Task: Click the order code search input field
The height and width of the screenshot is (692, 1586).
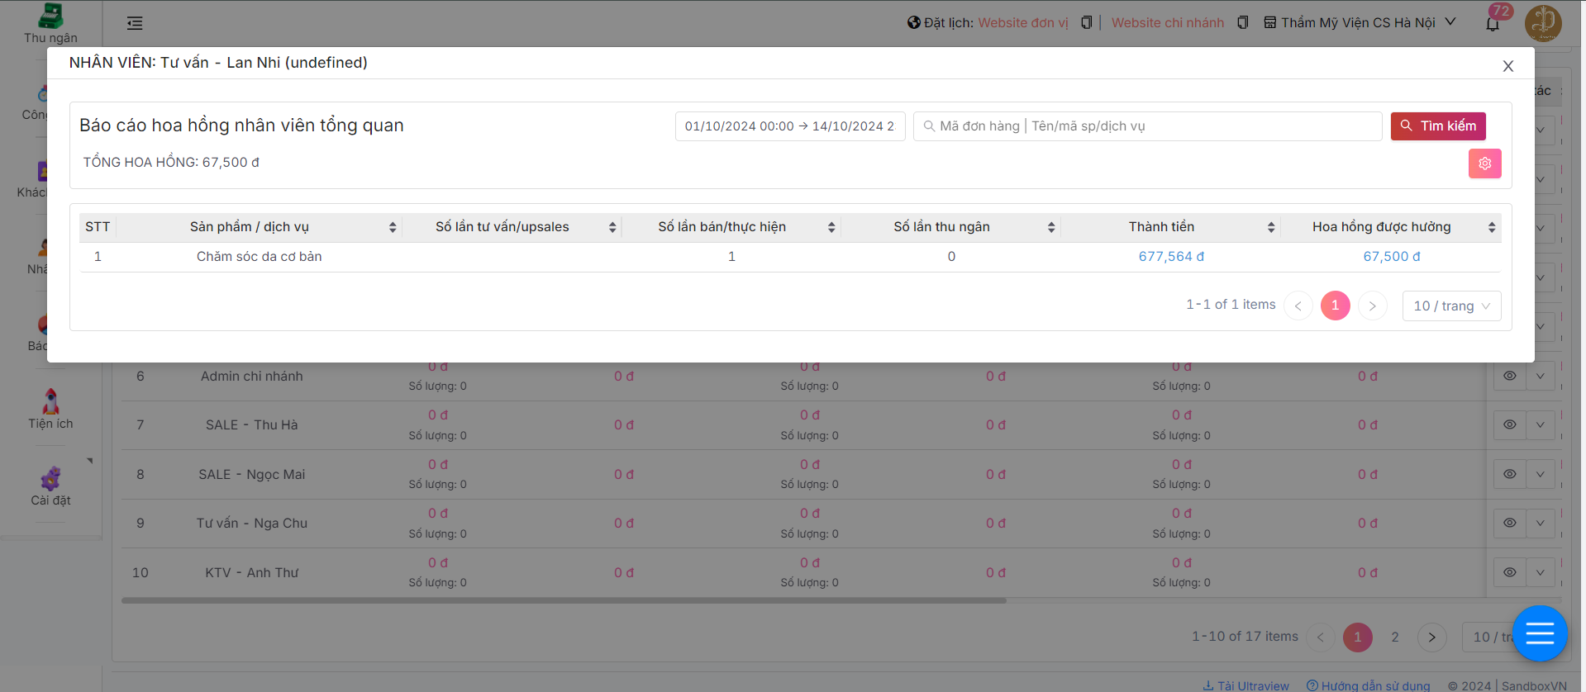Action: pyautogui.click(x=1149, y=126)
